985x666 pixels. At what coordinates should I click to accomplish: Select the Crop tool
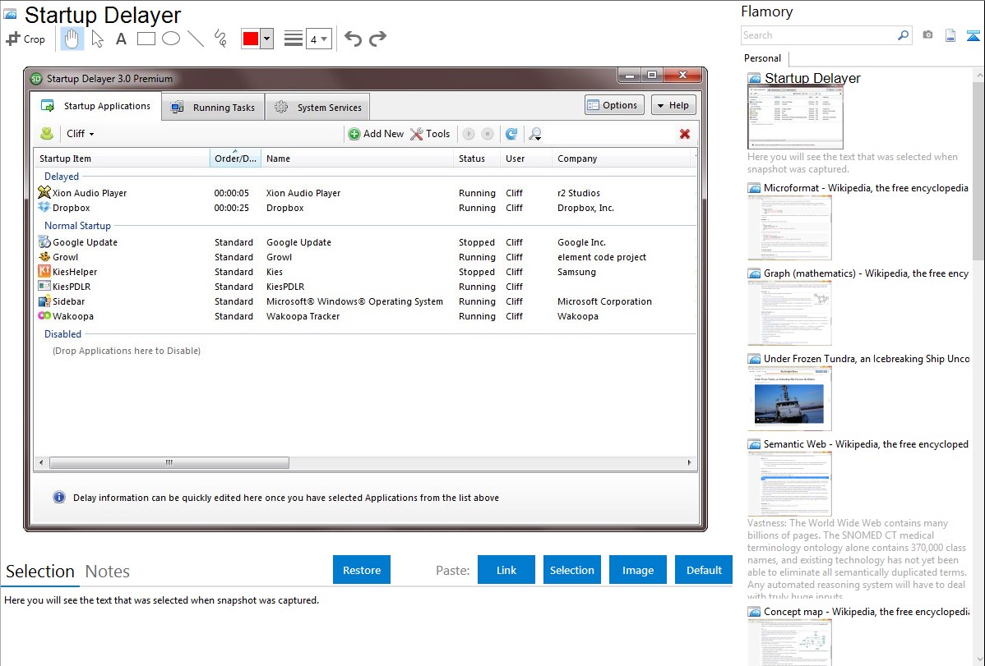[25, 39]
